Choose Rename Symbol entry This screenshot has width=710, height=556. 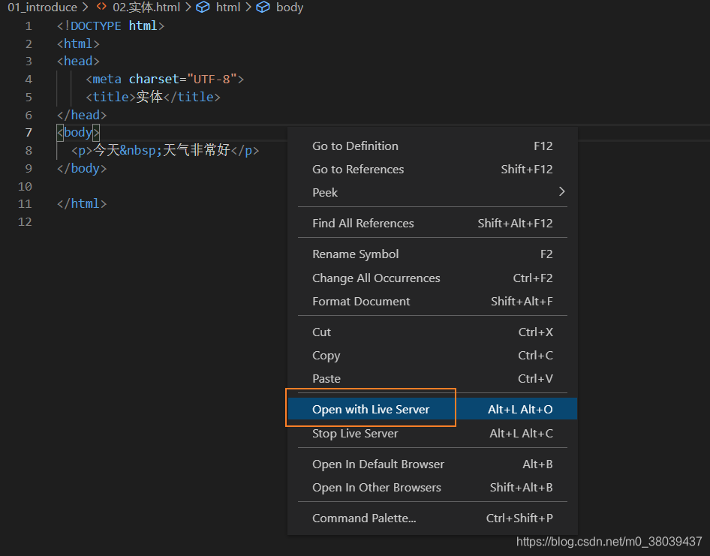pos(432,254)
